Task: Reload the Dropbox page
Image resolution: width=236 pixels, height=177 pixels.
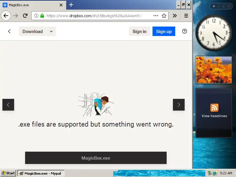Action: (x=25, y=16)
